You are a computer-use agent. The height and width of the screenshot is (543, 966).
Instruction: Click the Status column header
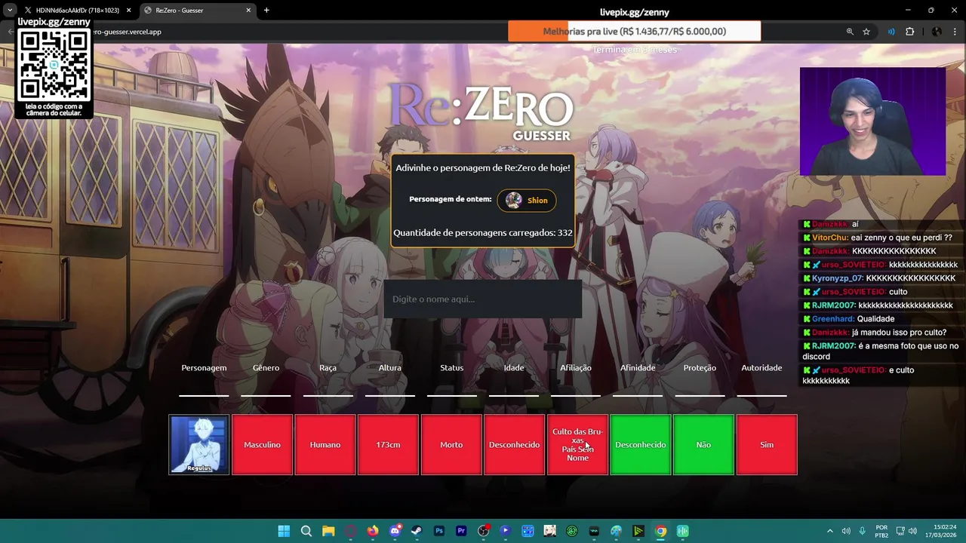pos(451,368)
